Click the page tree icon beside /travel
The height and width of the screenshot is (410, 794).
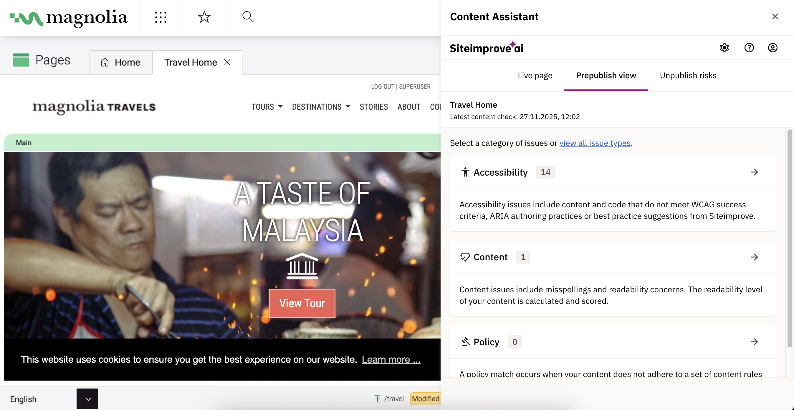pos(378,399)
